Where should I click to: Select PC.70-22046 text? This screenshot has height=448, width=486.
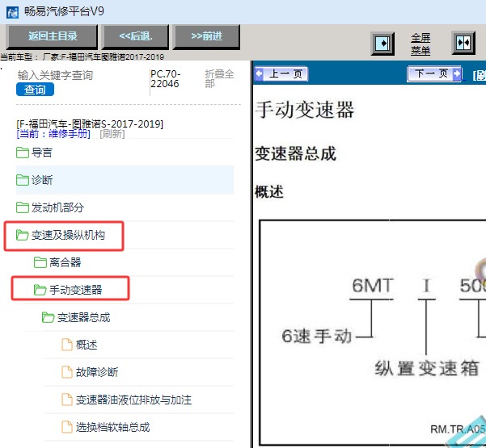[x=165, y=79]
